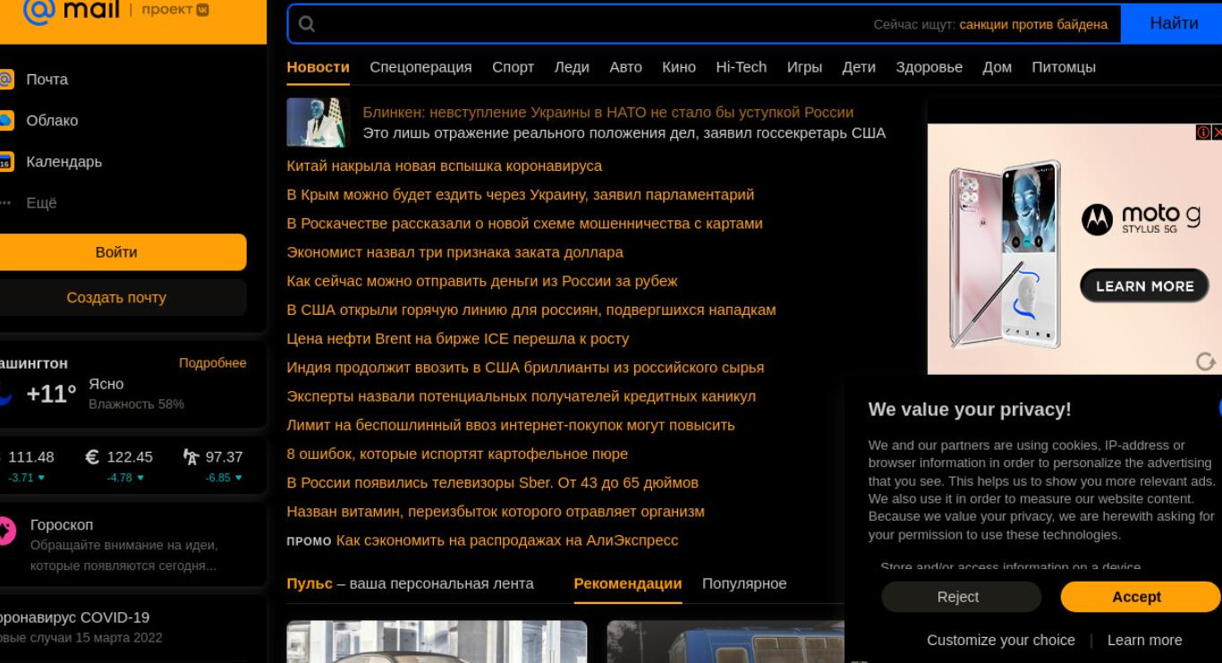Open США горячую линию news link
The width and height of the screenshot is (1222, 663).
(x=531, y=310)
